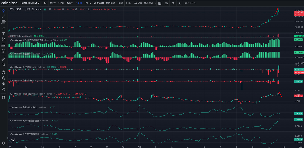
Task: Open the chart patterns tool
Action: (x=3, y=39)
